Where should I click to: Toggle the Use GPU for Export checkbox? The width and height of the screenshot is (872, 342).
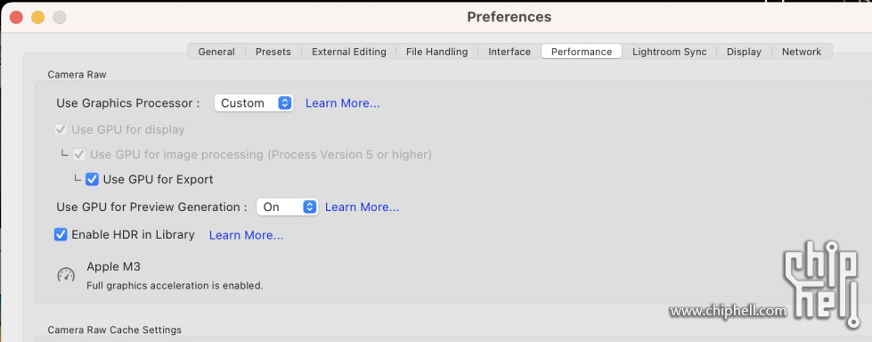pos(93,180)
